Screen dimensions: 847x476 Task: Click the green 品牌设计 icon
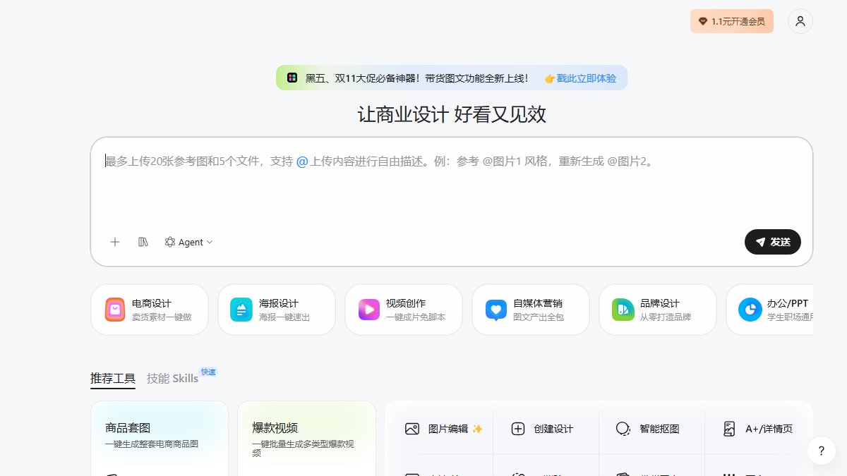pos(623,310)
